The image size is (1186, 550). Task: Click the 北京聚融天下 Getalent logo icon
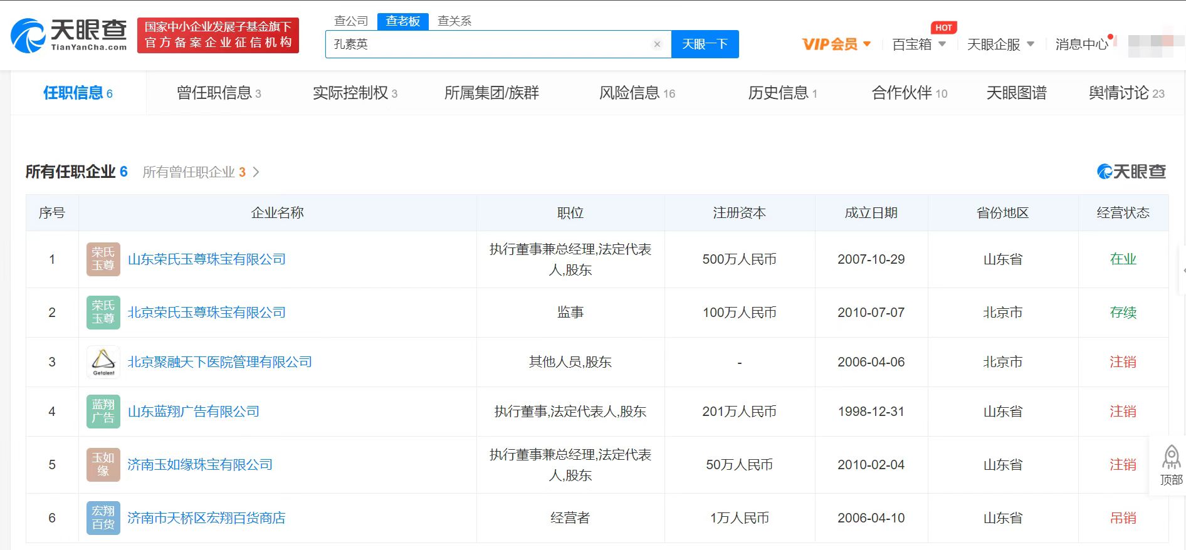click(x=103, y=362)
